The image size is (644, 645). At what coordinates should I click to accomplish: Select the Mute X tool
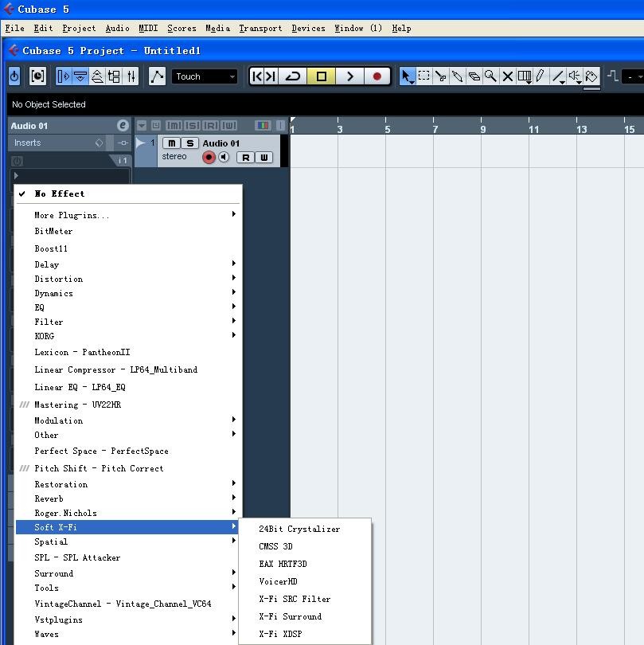click(x=507, y=76)
